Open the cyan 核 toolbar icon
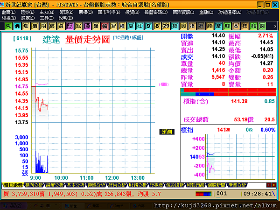This screenshot has width=280, height=210. (x=175, y=26)
